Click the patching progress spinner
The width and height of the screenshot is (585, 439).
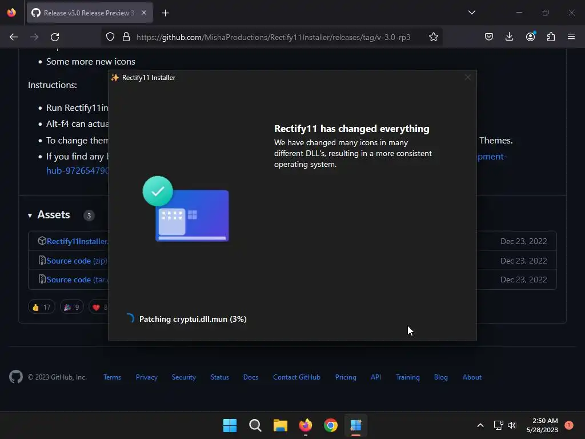[x=130, y=318]
